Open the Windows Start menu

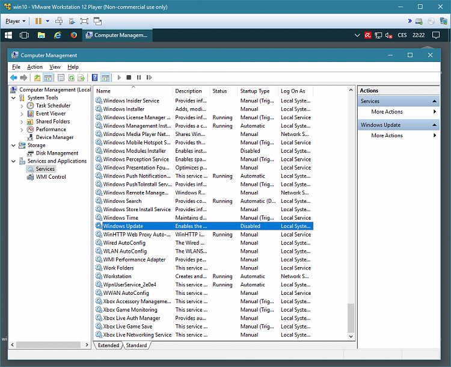pos(8,35)
